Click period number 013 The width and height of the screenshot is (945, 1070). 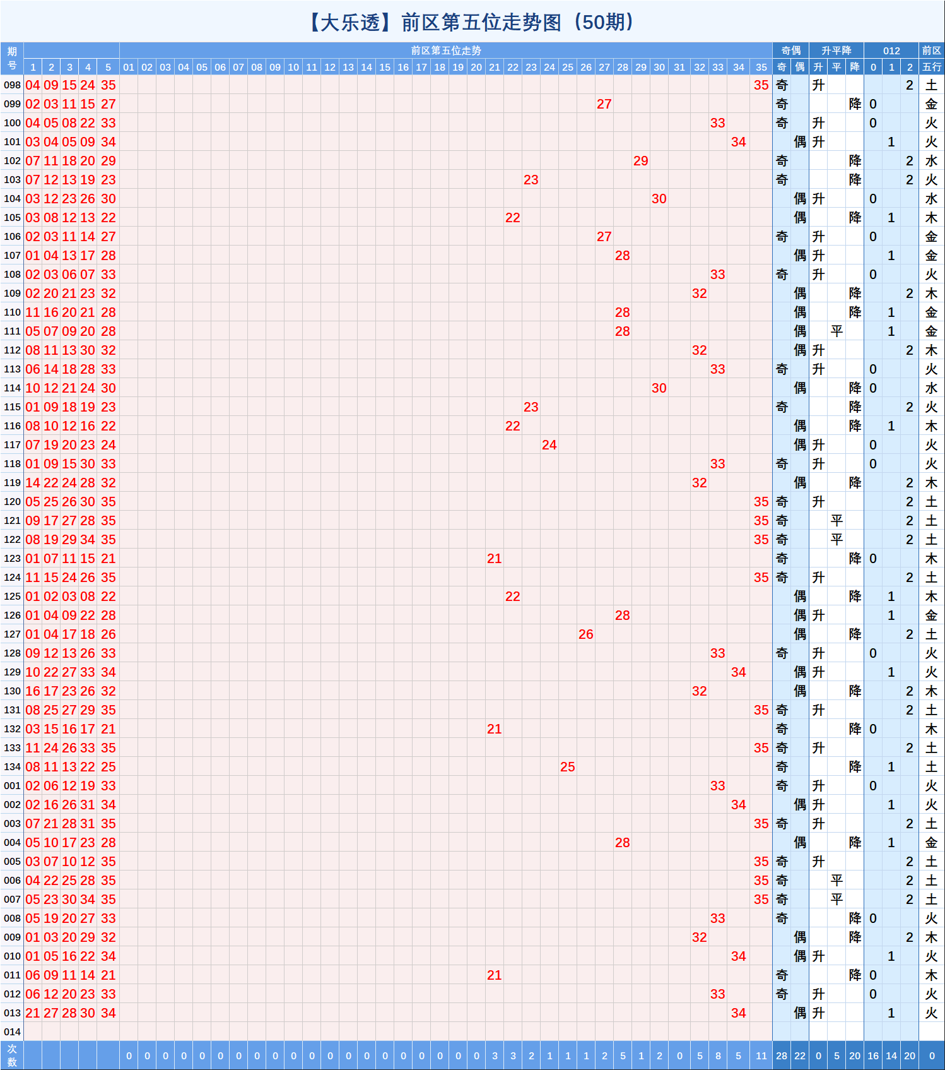tap(12, 1013)
